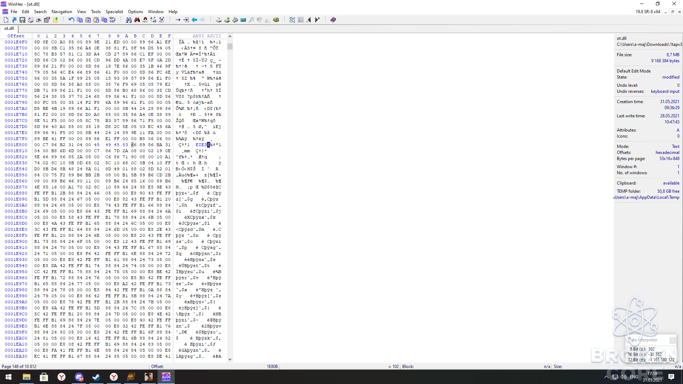The width and height of the screenshot is (683, 384).
Task: Click the help book icon
Action: tap(333, 20)
